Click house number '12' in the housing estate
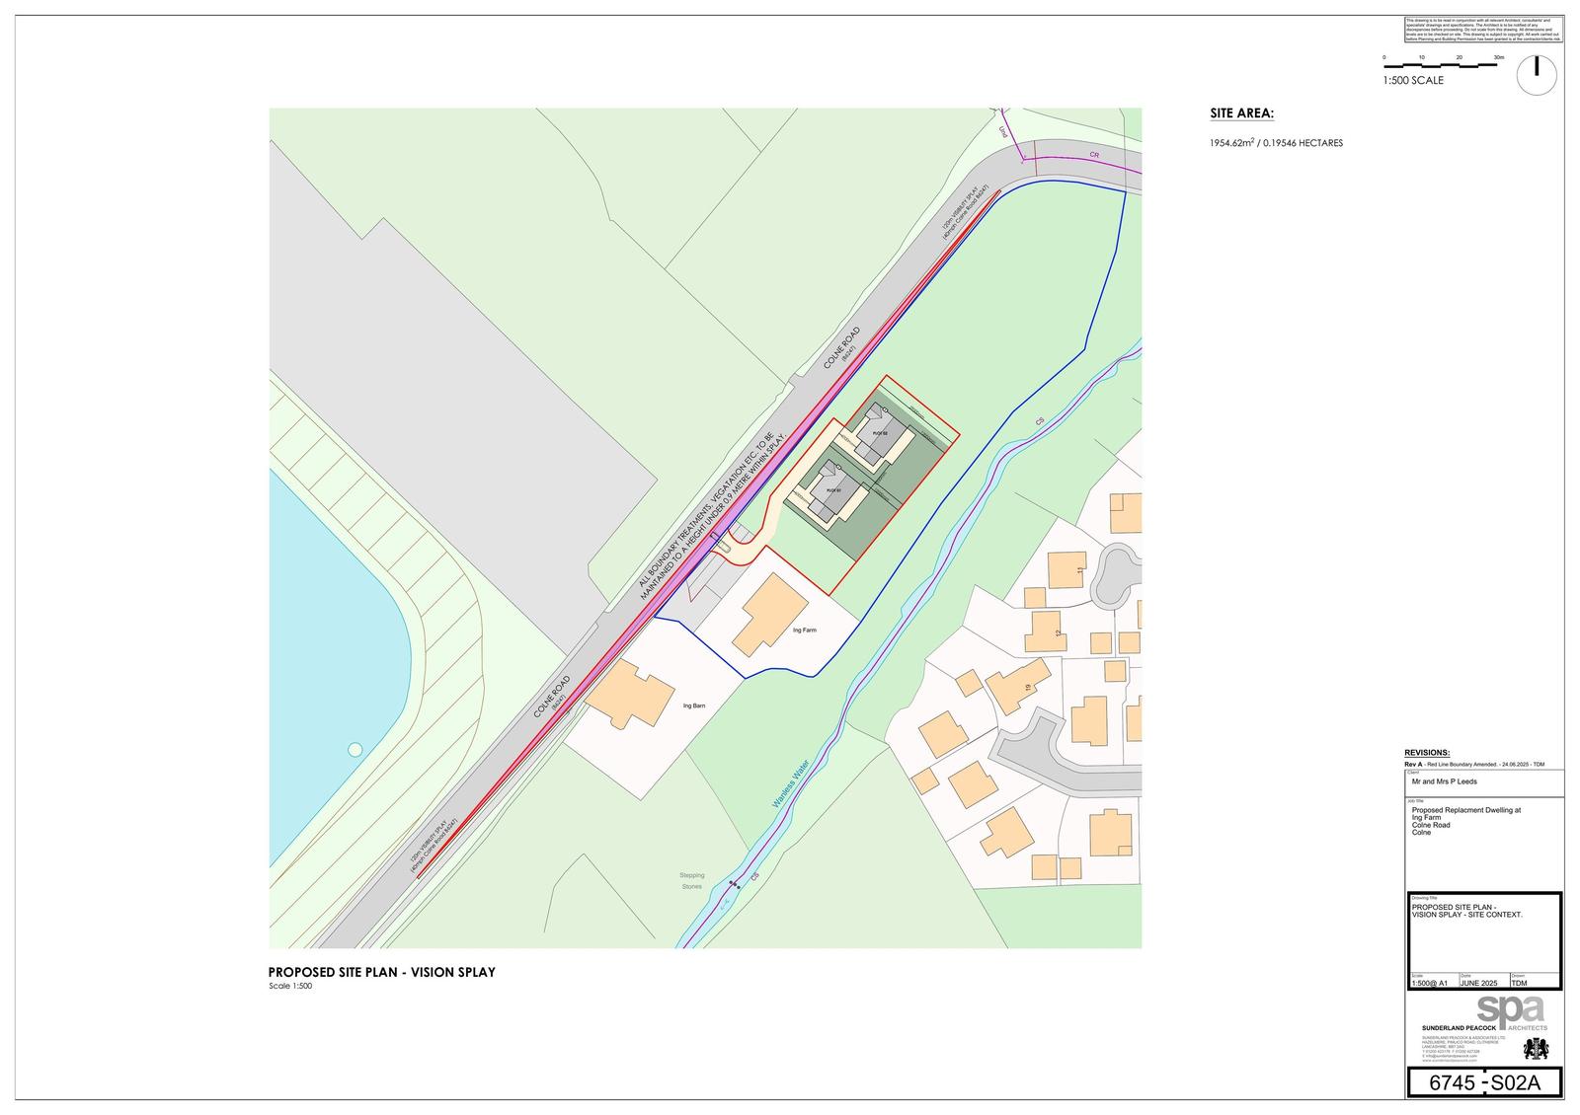1580x1115 pixels. pyautogui.click(x=1057, y=633)
